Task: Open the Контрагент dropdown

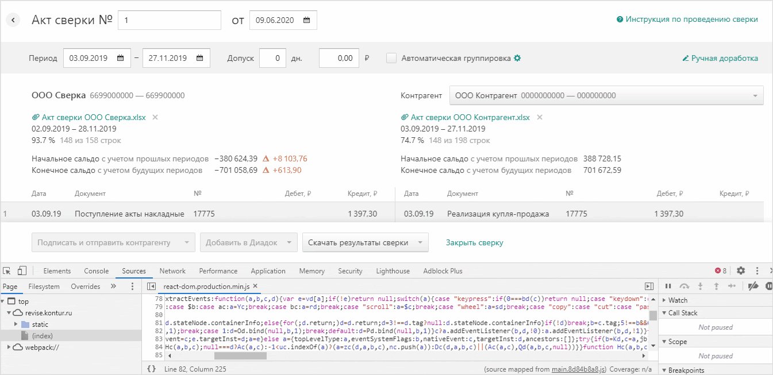Action: tap(606, 96)
